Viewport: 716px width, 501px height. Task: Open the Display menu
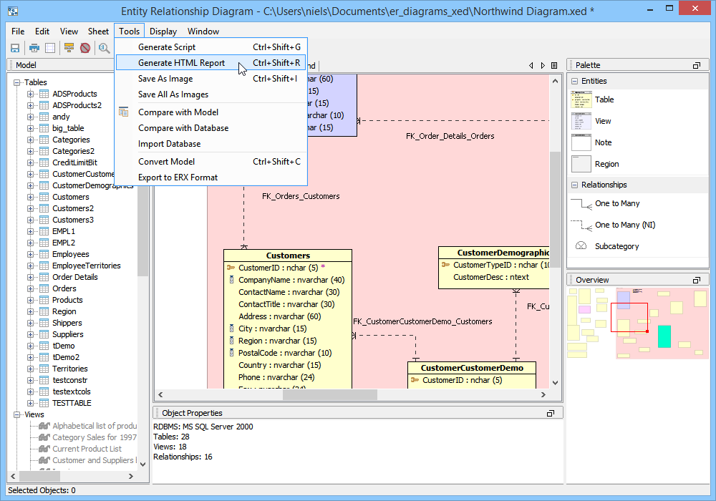163,31
